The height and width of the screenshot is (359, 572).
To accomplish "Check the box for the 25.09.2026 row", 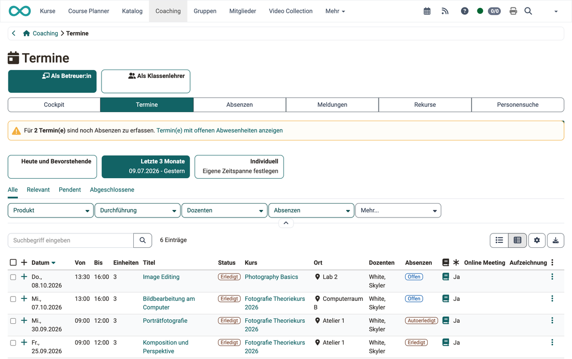I will [13, 343].
